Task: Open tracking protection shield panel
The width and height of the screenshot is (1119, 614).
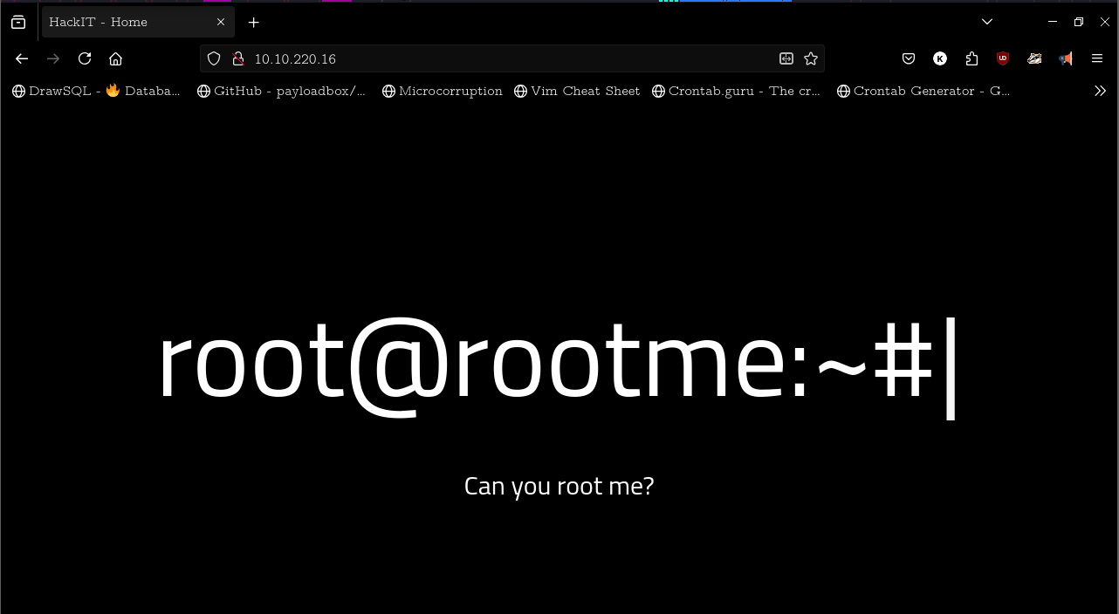Action: pos(214,58)
